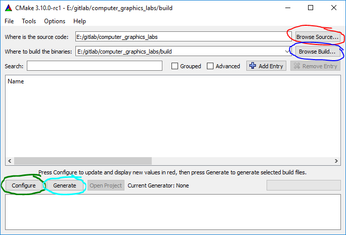Open the Help menu
346x235 pixels.
(x=79, y=21)
